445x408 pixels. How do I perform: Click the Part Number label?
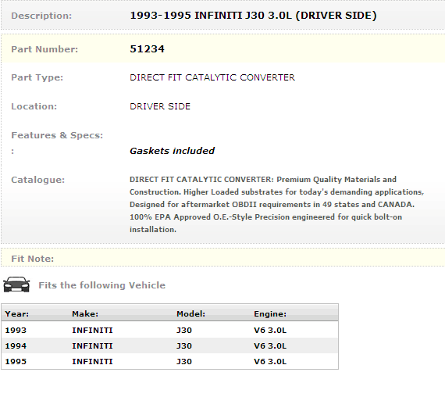pyautogui.click(x=44, y=49)
